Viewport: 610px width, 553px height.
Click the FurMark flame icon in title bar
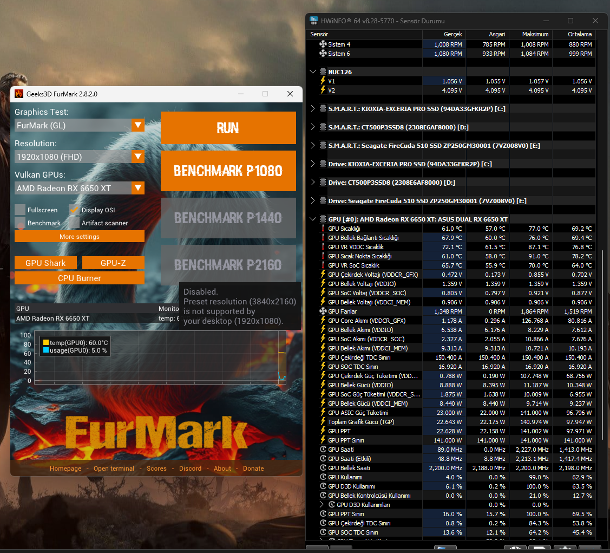pyautogui.click(x=18, y=94)
